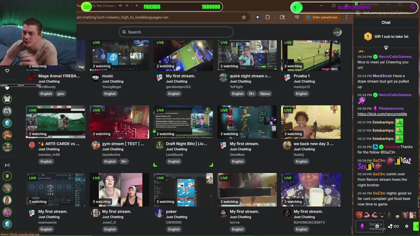Click the 18+ tag under gym stream
This screenshot has width=420, height=236.
(124, 162)
